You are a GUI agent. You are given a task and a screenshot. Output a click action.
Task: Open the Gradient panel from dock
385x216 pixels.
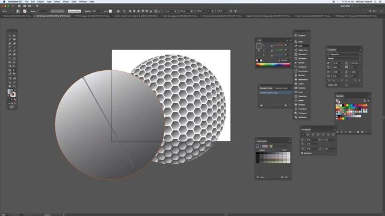(x=301, y=35)
